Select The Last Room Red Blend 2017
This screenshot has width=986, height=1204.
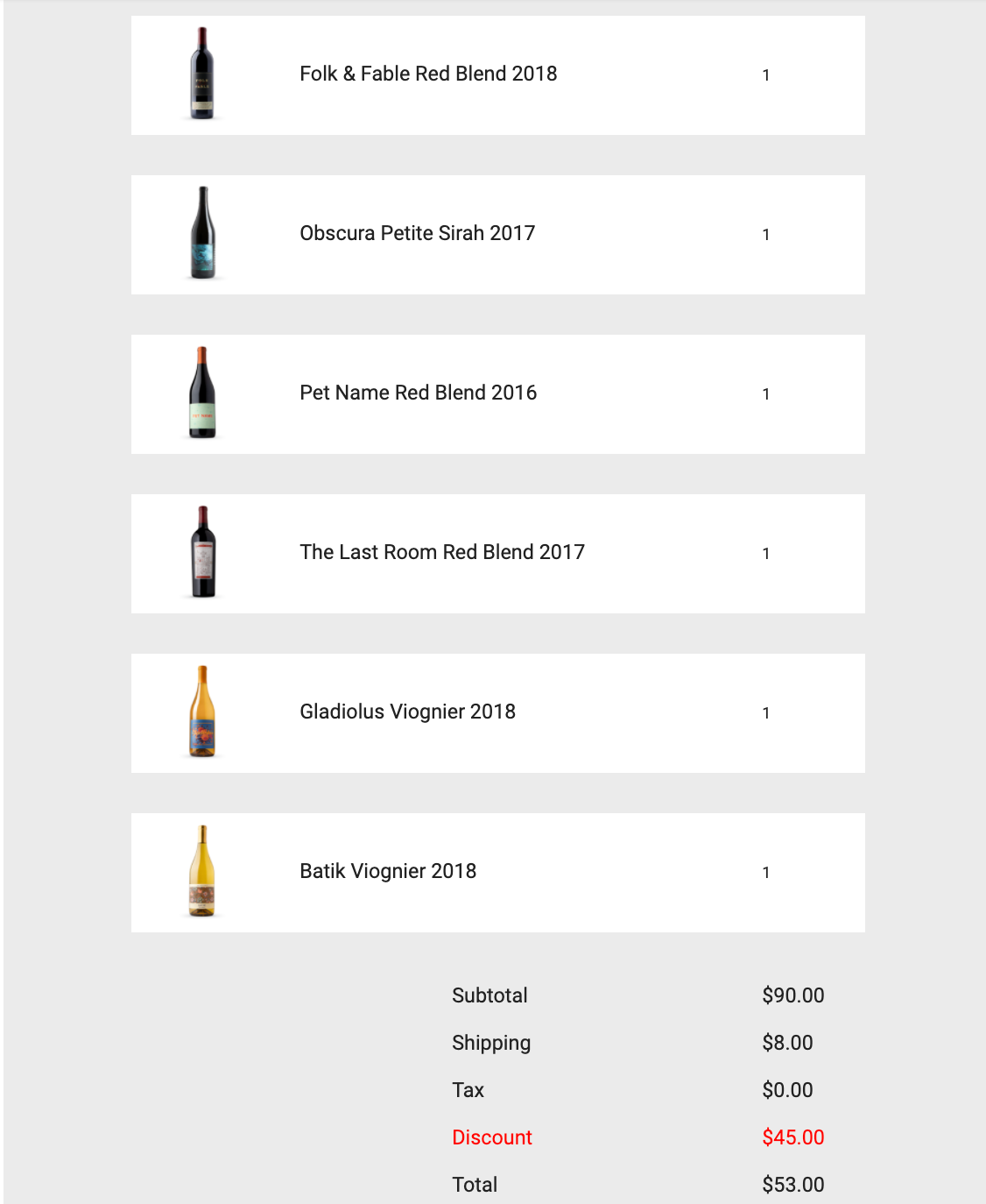point(442,552)
